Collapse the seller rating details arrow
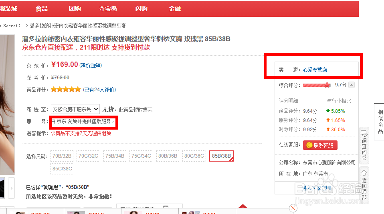 point(352,85)
